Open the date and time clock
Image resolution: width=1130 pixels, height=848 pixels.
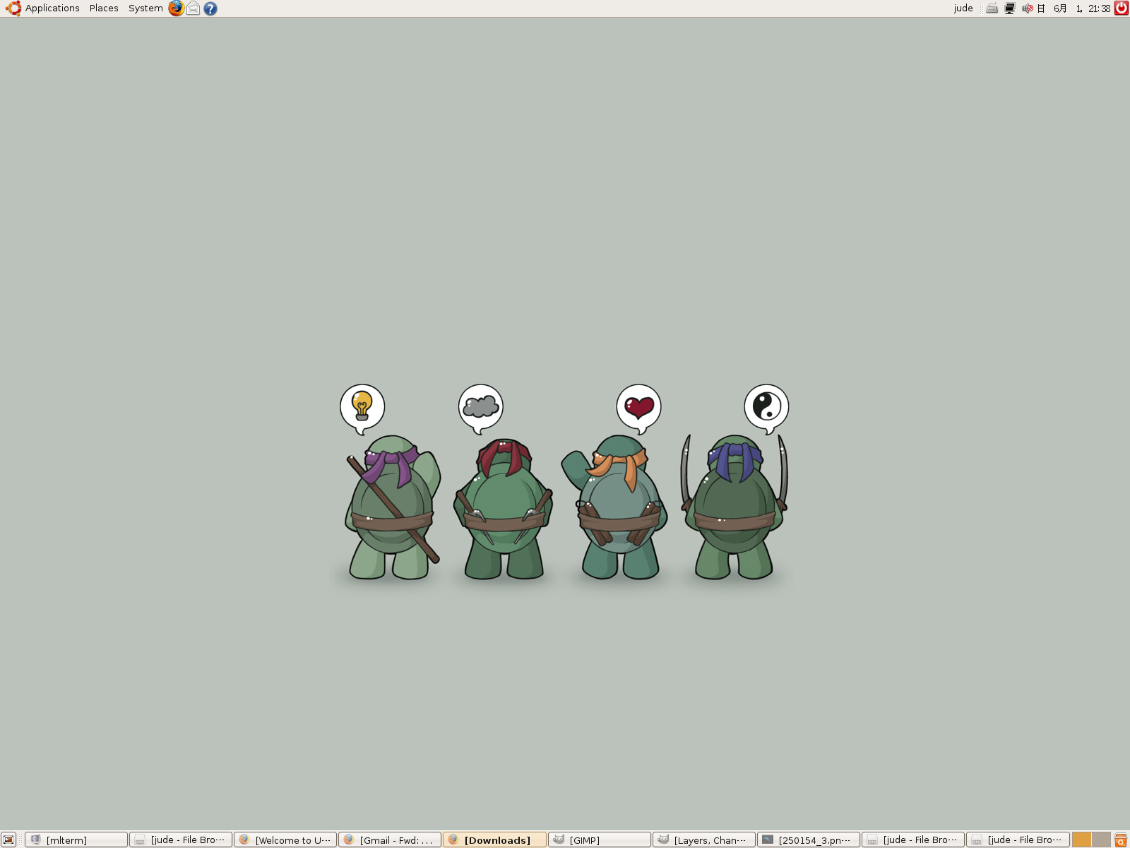tap(1073, 8)
